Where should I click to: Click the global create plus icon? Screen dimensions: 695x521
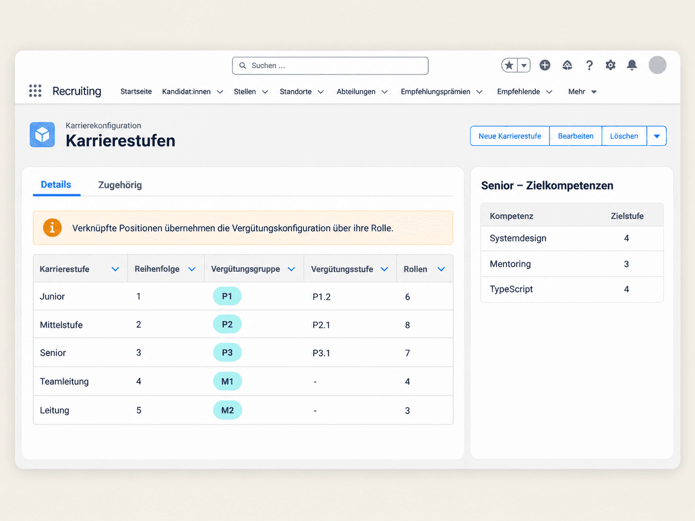[x=545, y=65]
